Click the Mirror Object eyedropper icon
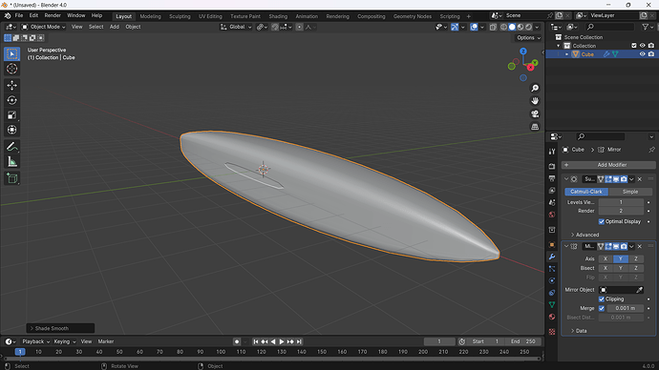The width and height of the screenshot is (659, 370). (x=639, y=290)
